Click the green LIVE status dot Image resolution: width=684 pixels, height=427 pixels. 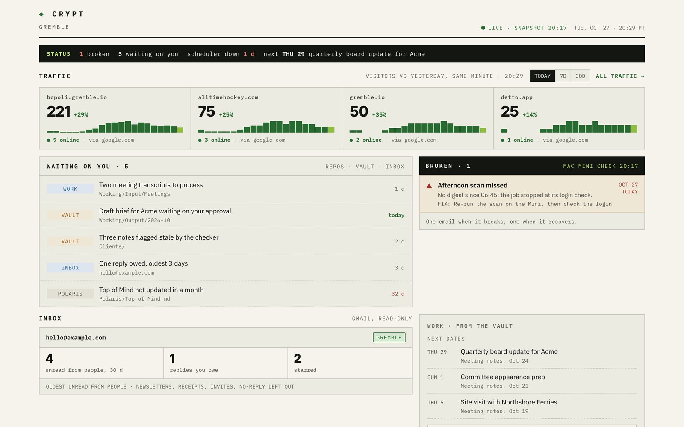coord(483,28)
